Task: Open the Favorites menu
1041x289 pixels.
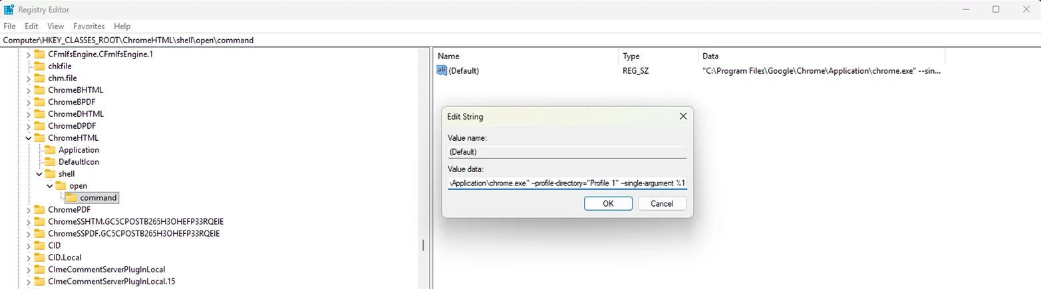Action: (x=88, y=26)
